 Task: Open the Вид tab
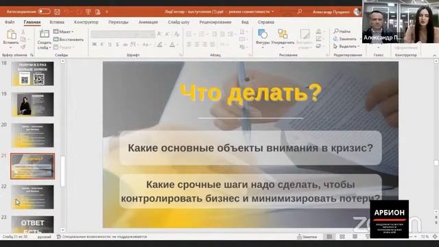(245, 22)
